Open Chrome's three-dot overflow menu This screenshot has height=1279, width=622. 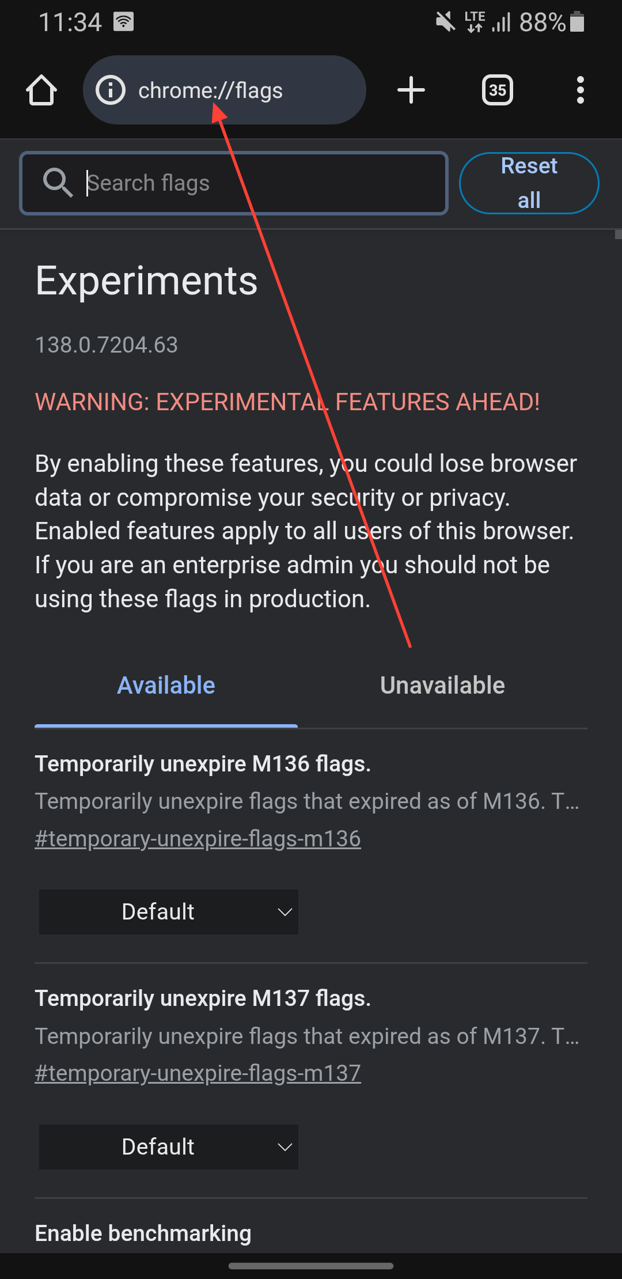[x=580, y=90]
